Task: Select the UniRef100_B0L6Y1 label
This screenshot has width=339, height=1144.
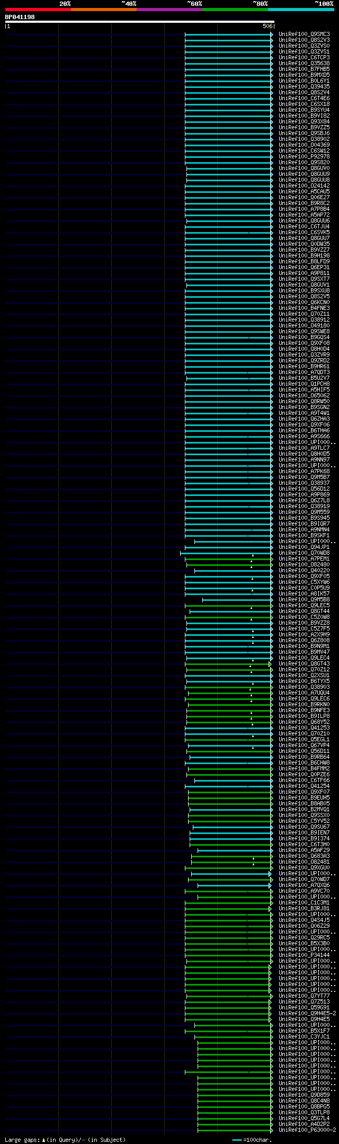Action: pos(304,81)
